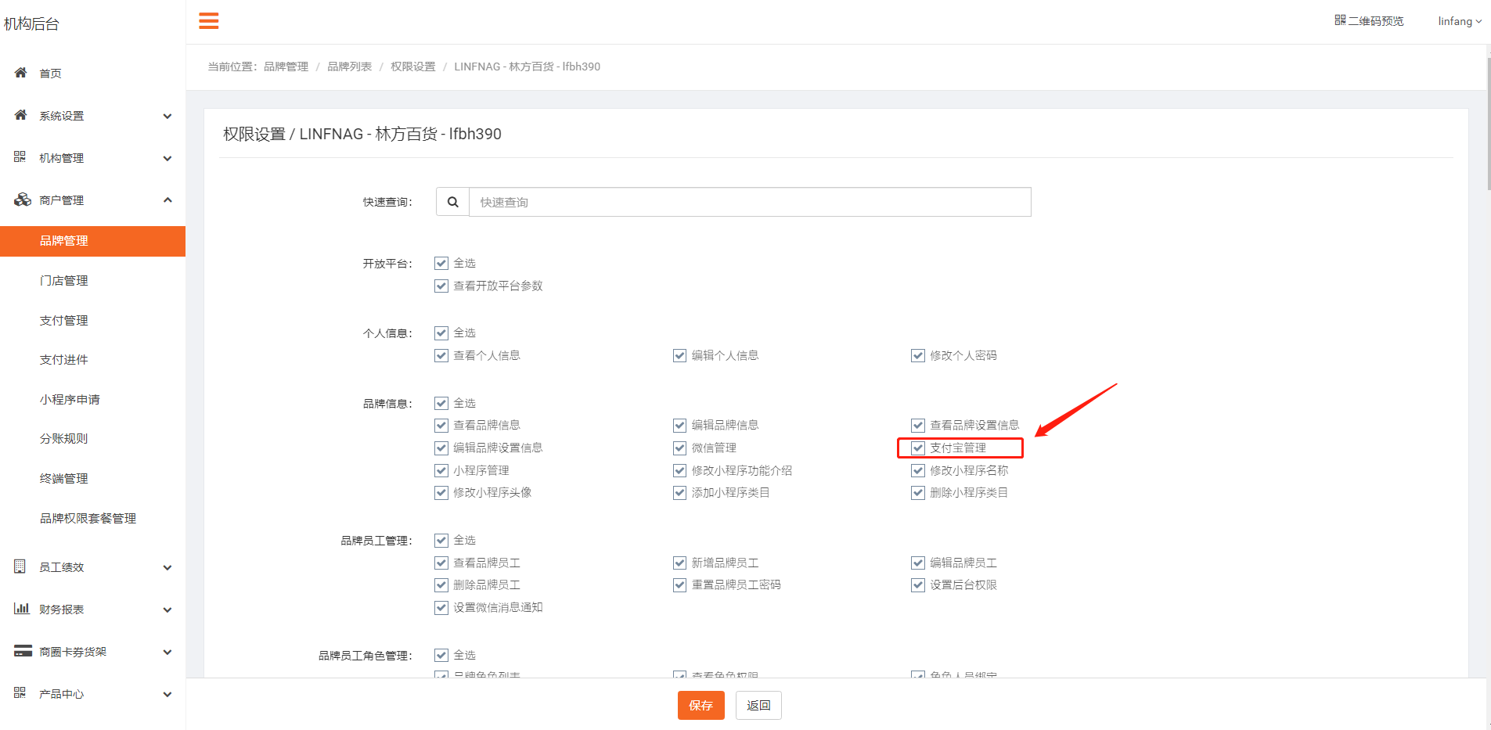The height and width of the screenshot is (730, 1491).
Task: Uncheck 查看开放平台参数 checkbox
Action: pyautogui.click(x=441, y=286)
